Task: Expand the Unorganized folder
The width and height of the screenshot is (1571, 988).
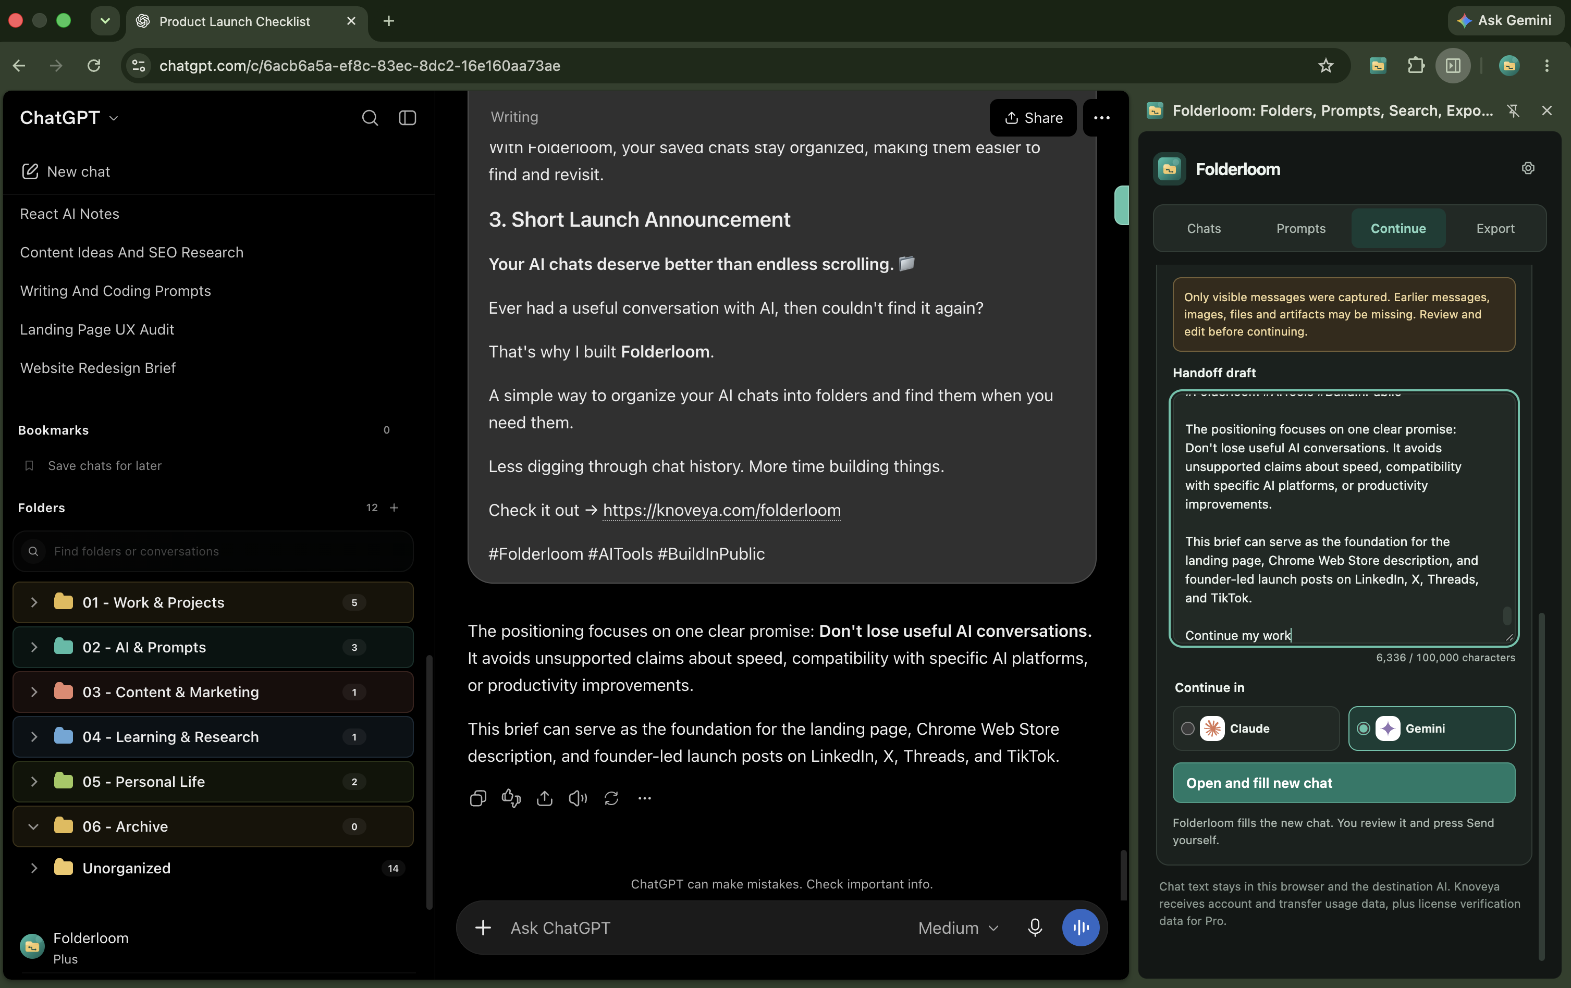Action: [x=34, y=868]
